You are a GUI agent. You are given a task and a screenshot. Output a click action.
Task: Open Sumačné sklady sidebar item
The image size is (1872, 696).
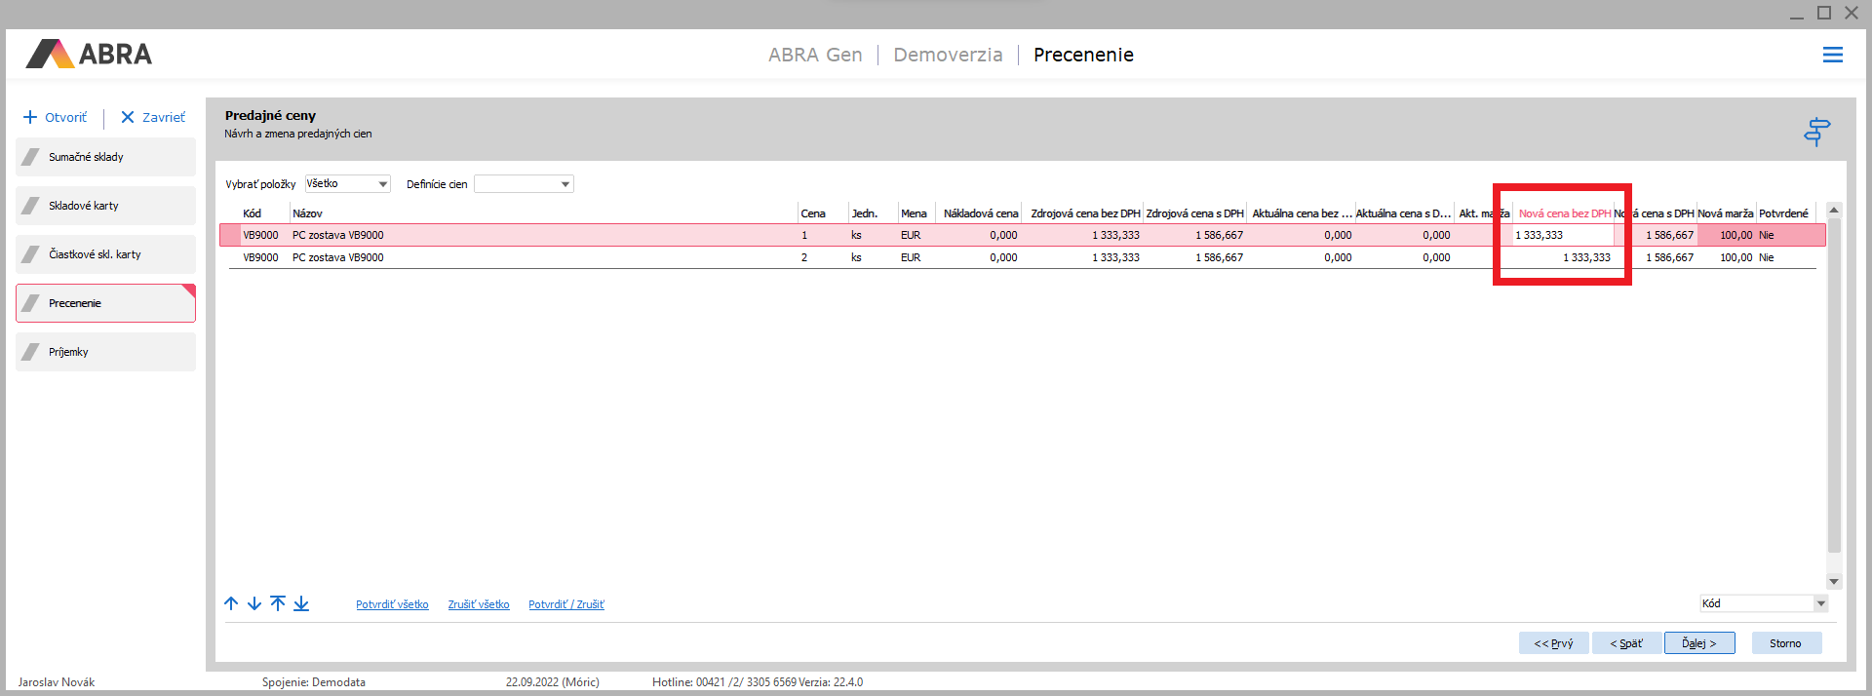tap(105, 157)
